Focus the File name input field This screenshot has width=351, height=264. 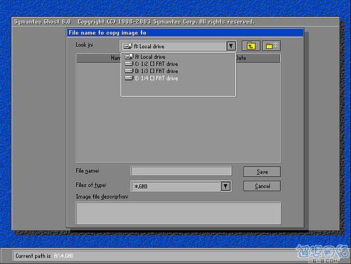[181, 171]
